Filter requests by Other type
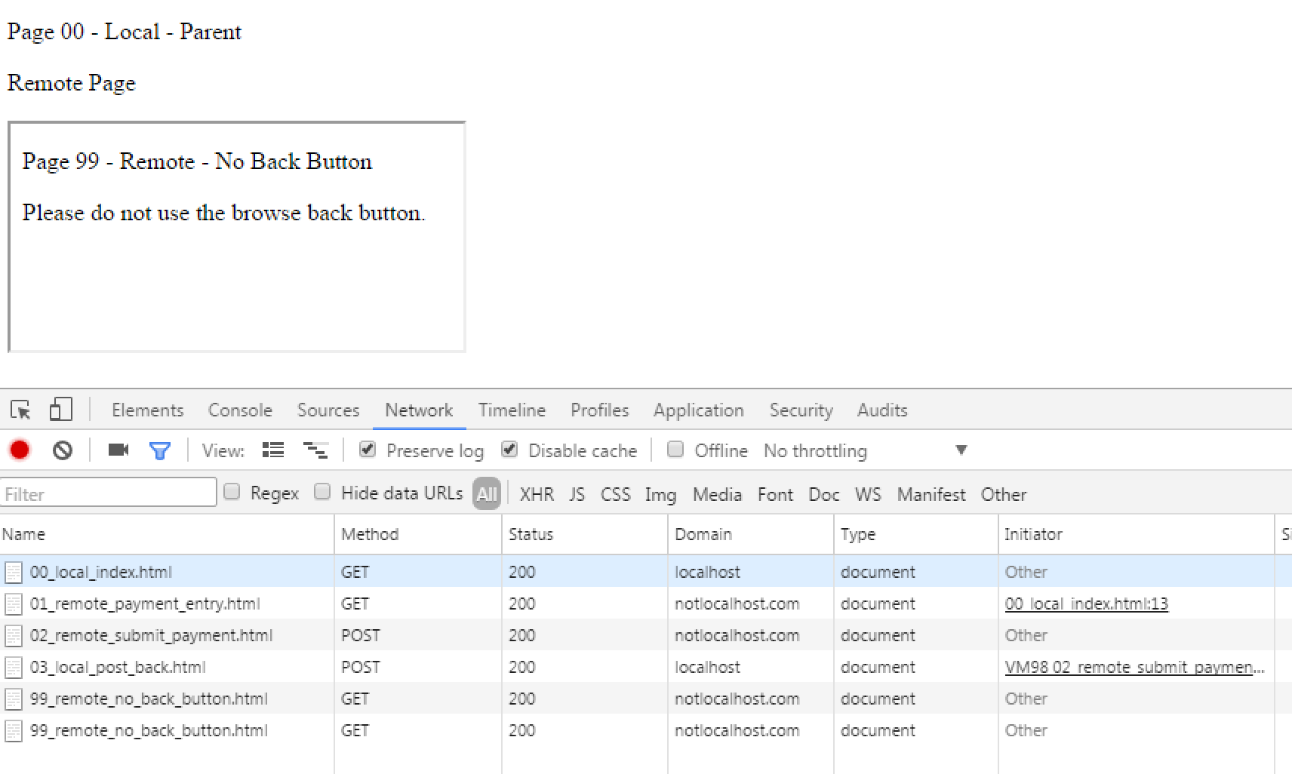Image resolution: width=1292 pixels, height=774 pixels. [1004, 495]
